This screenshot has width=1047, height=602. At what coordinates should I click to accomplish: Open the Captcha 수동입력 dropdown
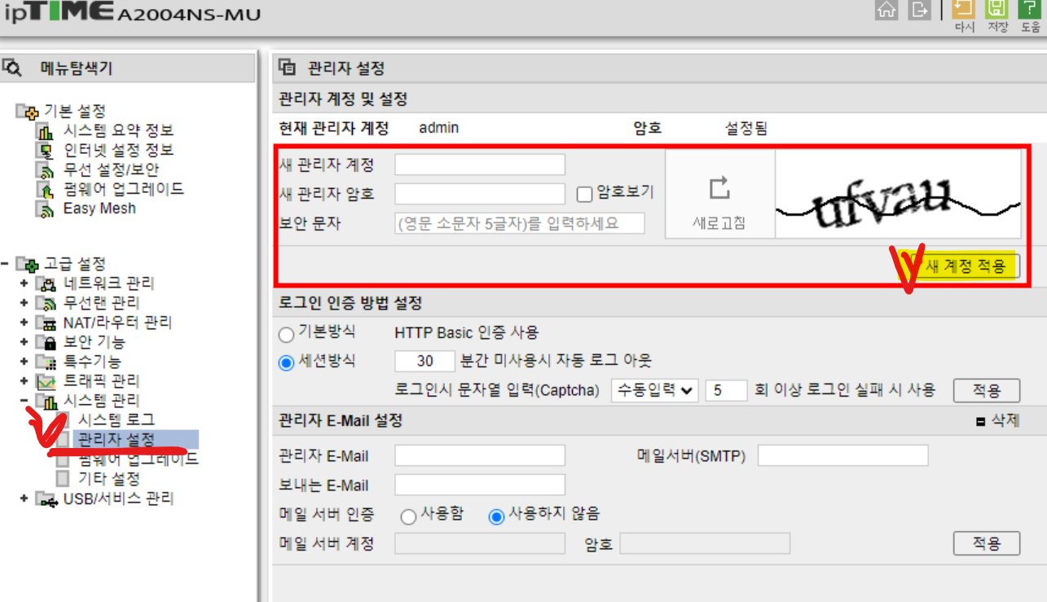click(x=654, y=390)
